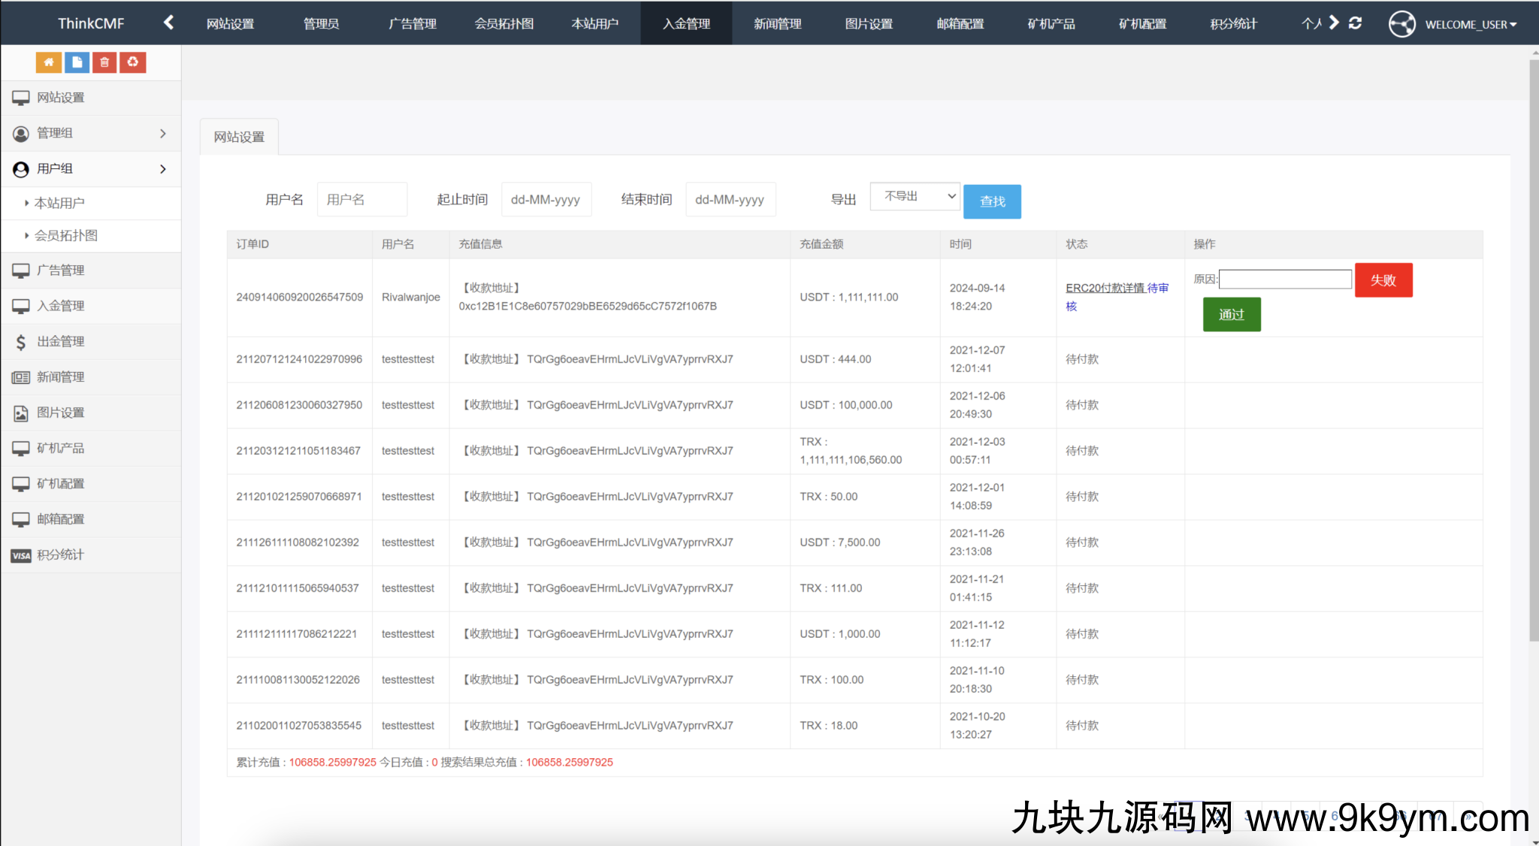
Task: Click the orange home icon button
Action: pos(48,62)
